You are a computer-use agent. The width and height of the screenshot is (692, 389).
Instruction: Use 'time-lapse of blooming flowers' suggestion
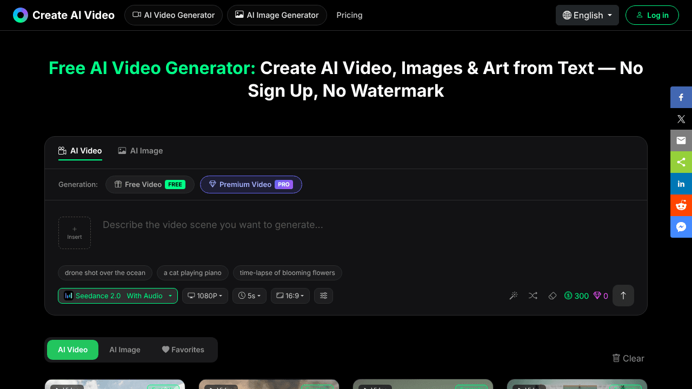(288, 273)
